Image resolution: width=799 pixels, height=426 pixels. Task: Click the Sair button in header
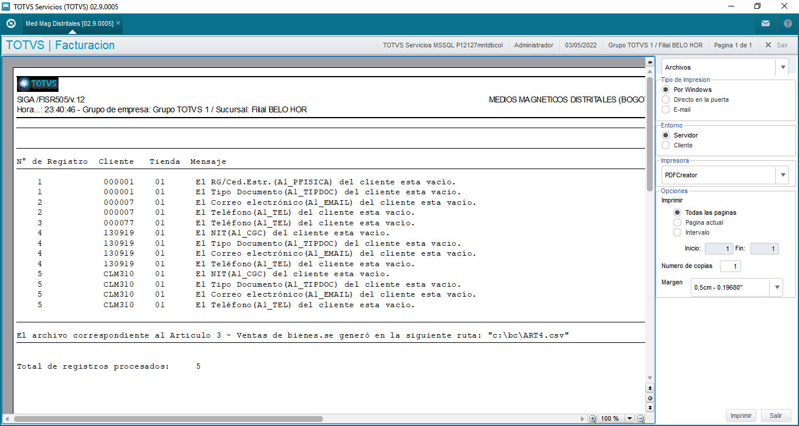[x=776, y=45]
